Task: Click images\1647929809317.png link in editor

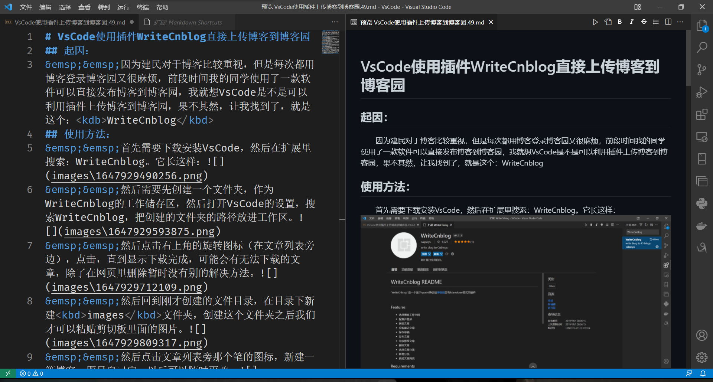Action: tap(127, 343)
